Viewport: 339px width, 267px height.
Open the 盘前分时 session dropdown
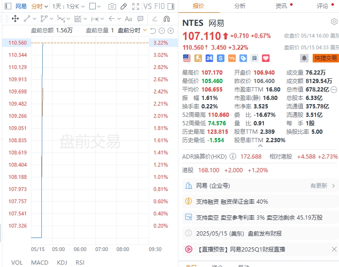pos(132,31)
